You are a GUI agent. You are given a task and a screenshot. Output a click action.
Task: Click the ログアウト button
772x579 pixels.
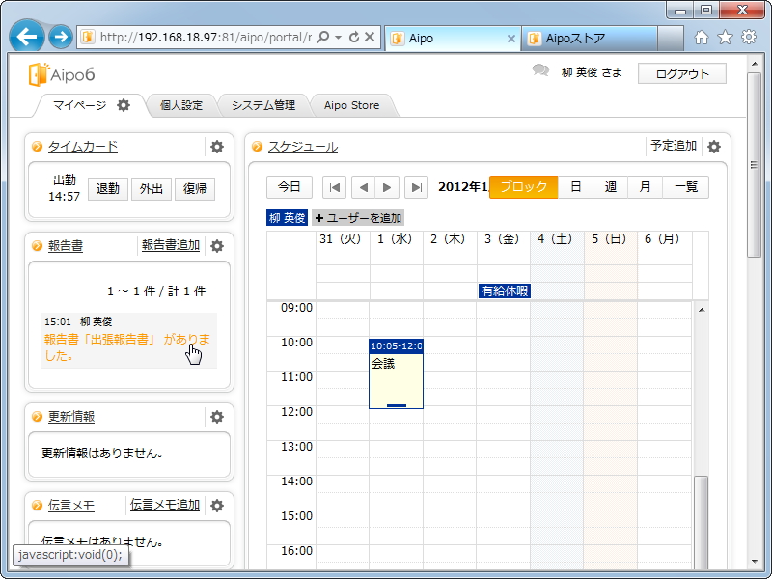click(x=681, y=73)
